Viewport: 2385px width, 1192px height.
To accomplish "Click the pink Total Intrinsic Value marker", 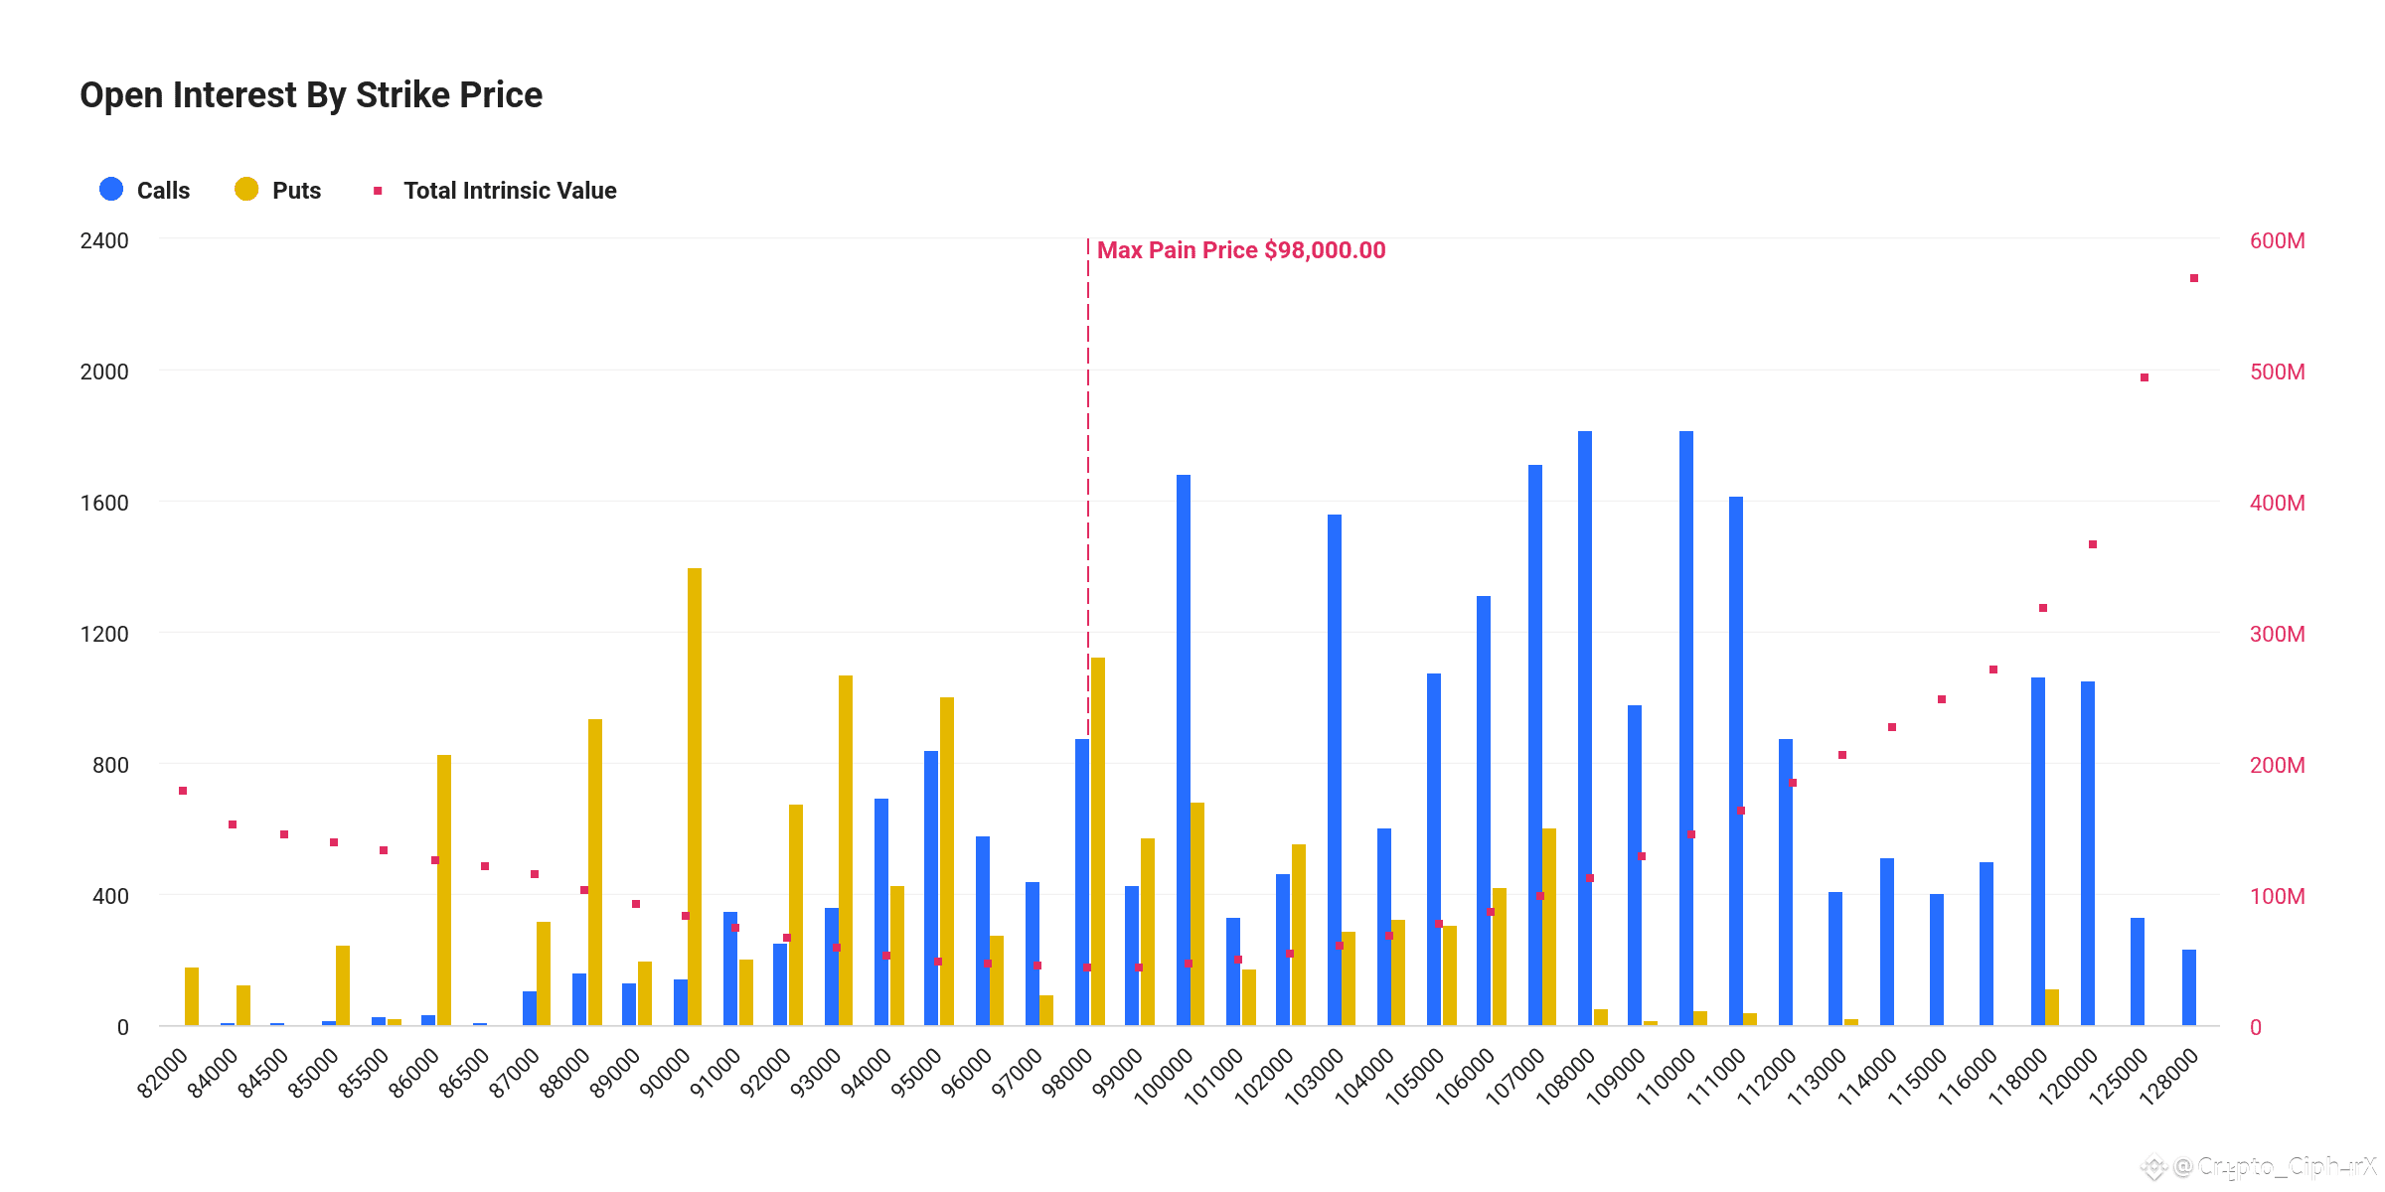I will point(379,190).
